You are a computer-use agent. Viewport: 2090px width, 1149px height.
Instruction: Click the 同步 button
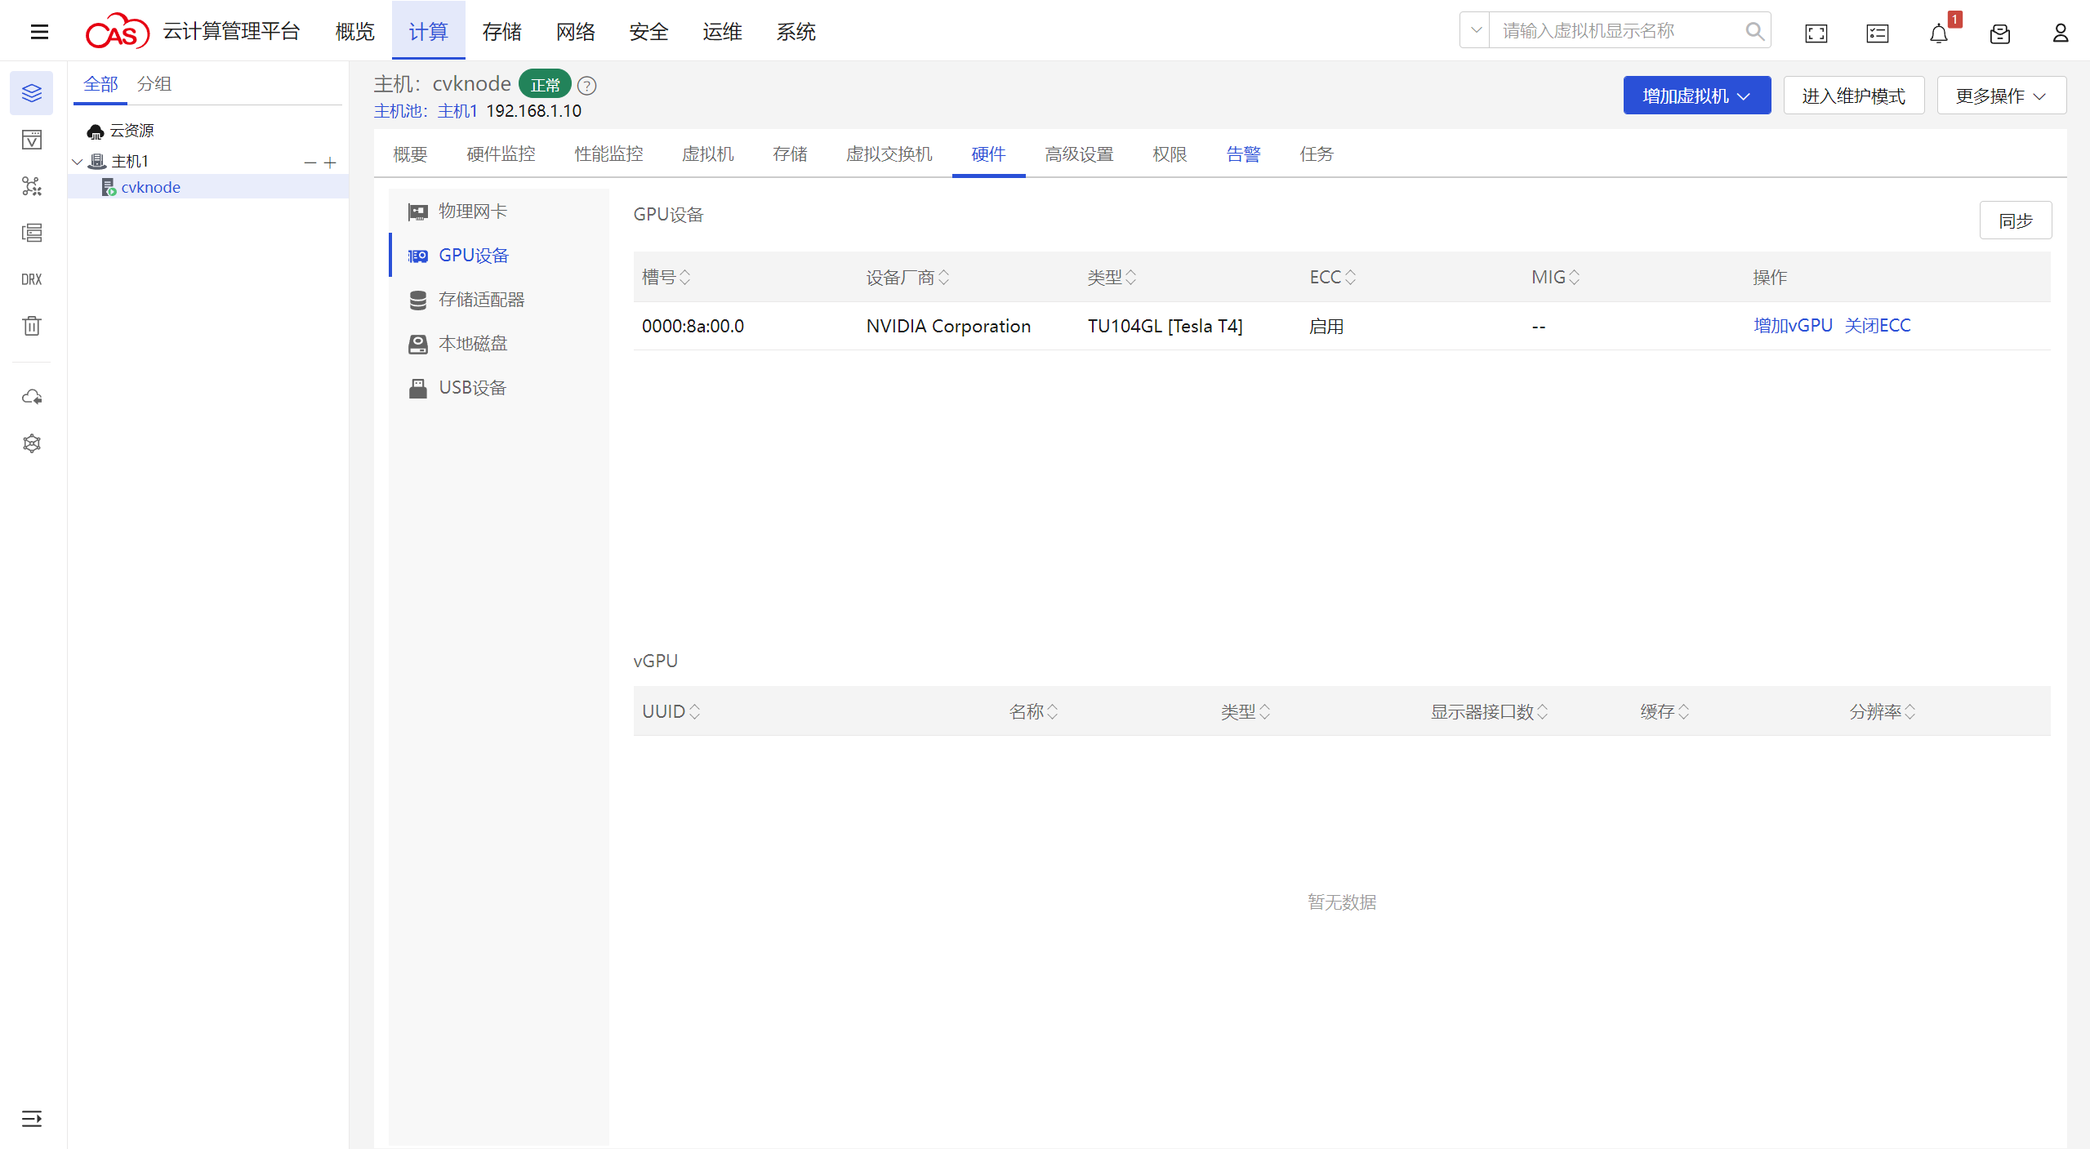(x=2015, y=220)
